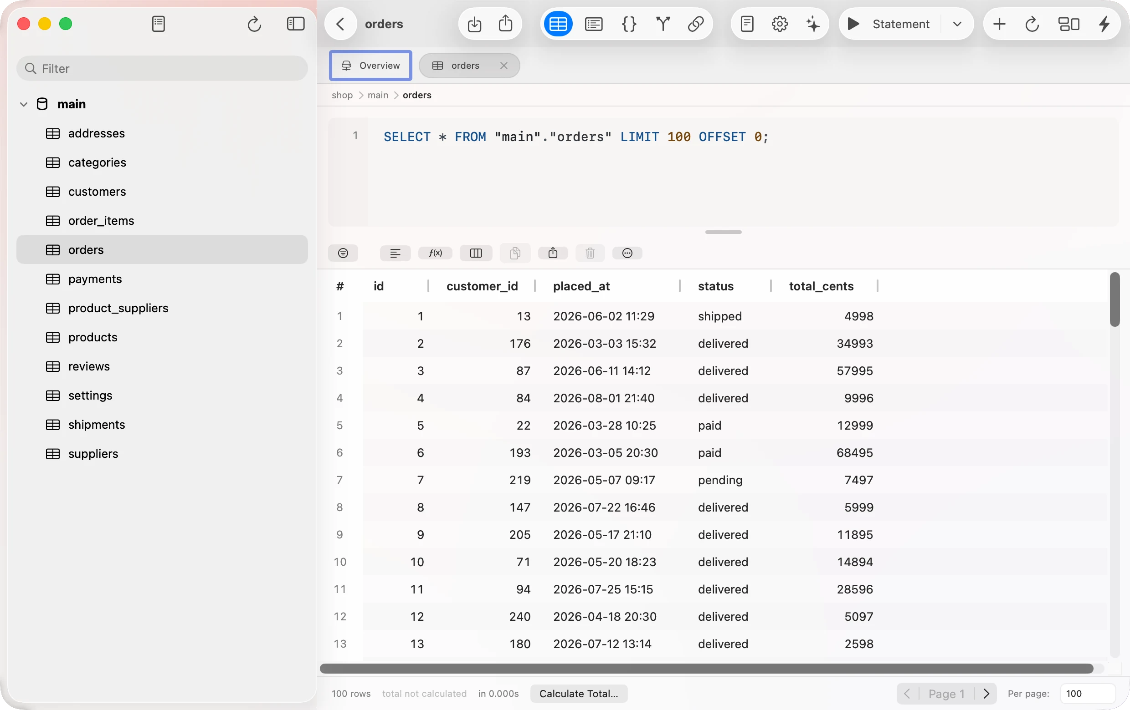Switch to form view icon
The height and width of the screenshot is (710, 1130).
click(x=594, y=24)
